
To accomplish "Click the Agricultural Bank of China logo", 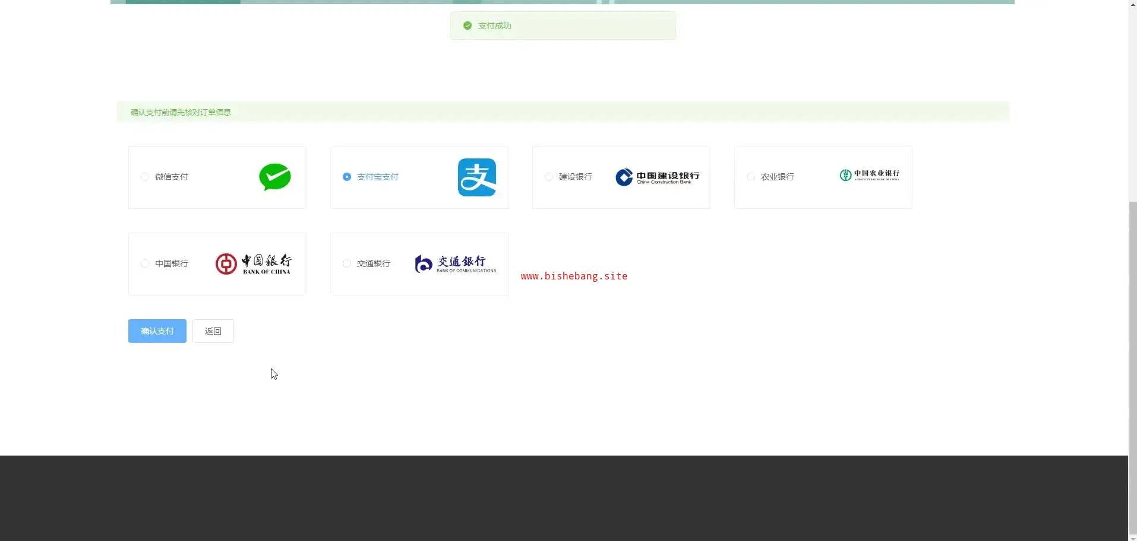I will (869, 175).
